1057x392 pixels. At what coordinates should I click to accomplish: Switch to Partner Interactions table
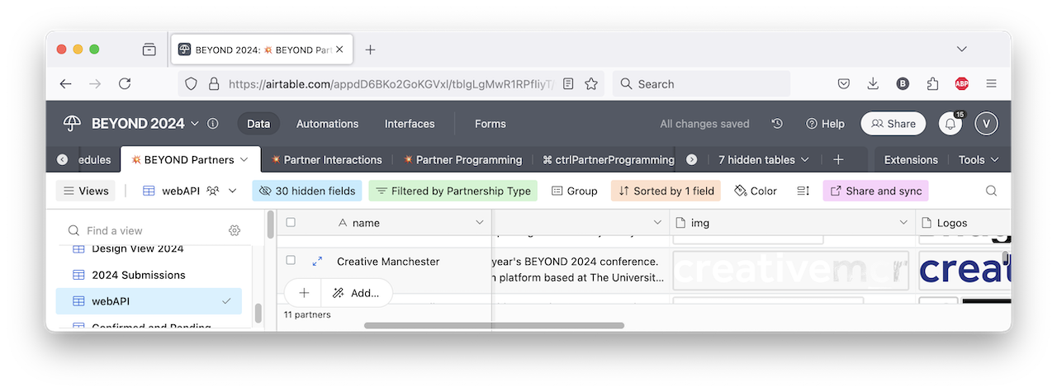(x=326, y=159)
